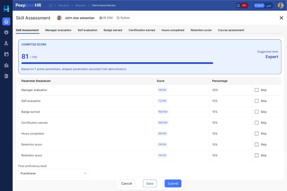Switch to Self evaluation tab
This screenshot has width=287, height=191.
pos(87,30)
